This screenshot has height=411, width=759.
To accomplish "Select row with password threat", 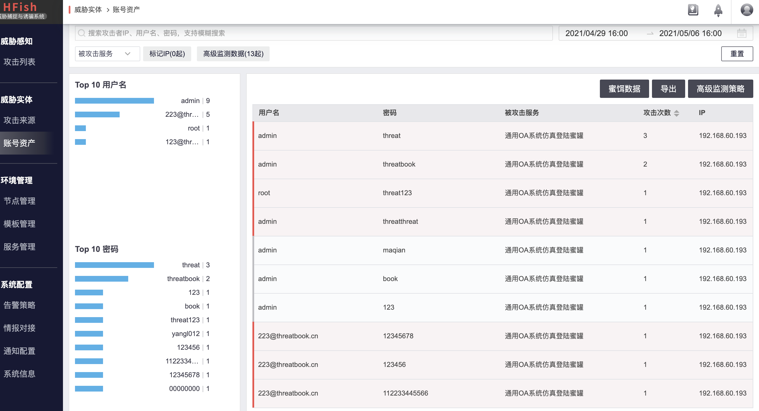I will (503, 136).
